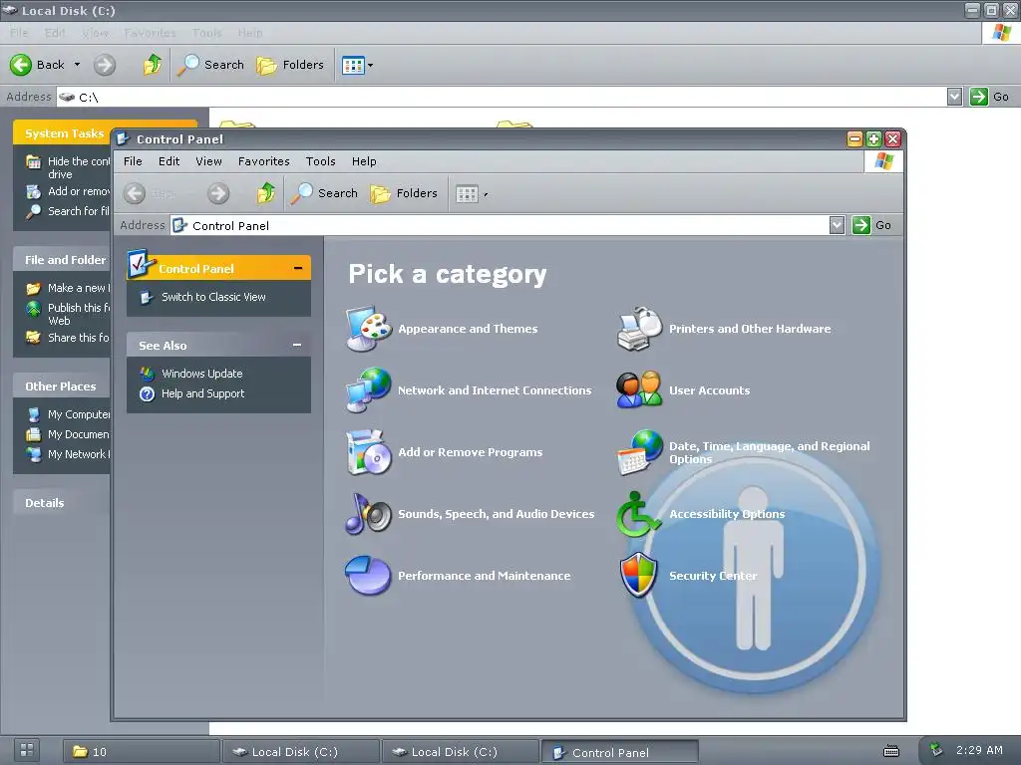The image size is (1021, 765).
Task: Open the Sounds, Speech, and Audio Devices icon
Action: tap(369, 514)
